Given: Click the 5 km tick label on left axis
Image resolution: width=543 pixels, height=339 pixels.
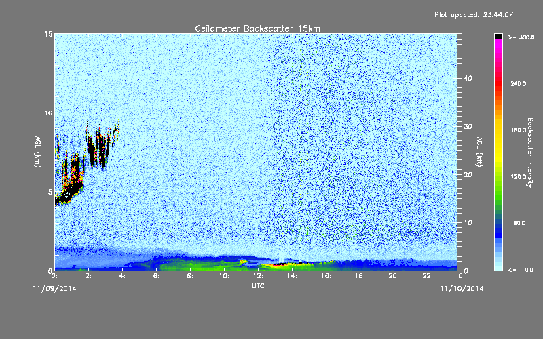Looking at the screenshot, I should click(50, 192).
